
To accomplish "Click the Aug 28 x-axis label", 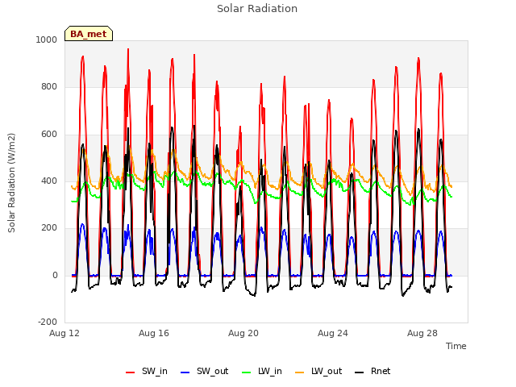I will (x=422, y=333).
